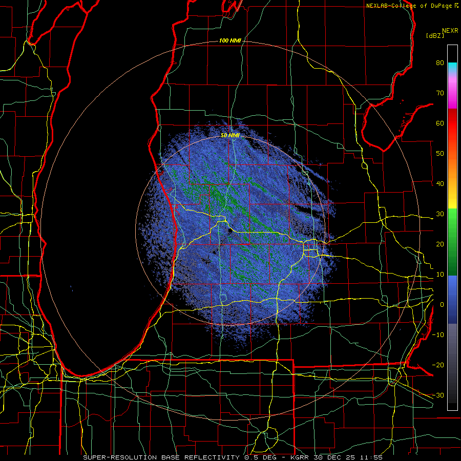This screenshot has width=461, height=461.
Task: Click the 70 value on the dBZ scale
Action: 440,93
